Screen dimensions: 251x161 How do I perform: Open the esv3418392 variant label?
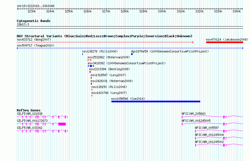point(127,63)
